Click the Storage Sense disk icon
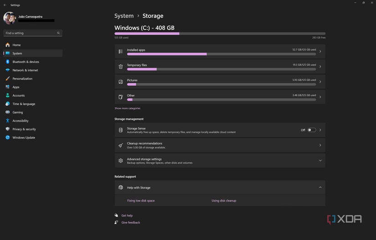Viewport: 376px width, 240px height. (x=121, y=130)
